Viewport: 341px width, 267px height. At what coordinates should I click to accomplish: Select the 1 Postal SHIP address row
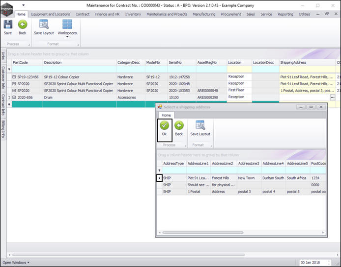coord(241,192)
